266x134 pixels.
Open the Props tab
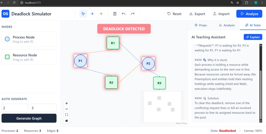(x=201, y=25)
